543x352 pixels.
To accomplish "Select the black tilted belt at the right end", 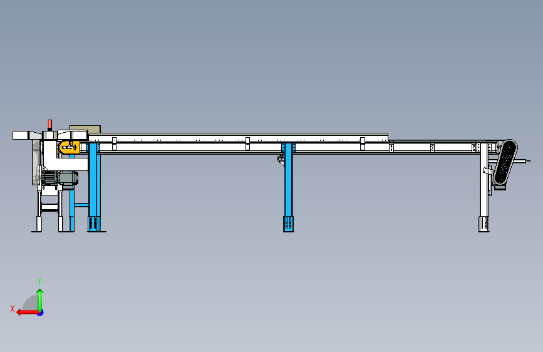I will click(505, 162).
